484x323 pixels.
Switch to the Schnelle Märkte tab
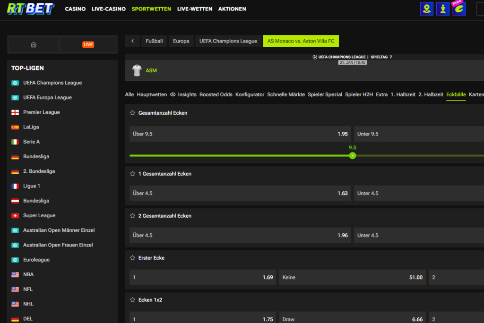pyautogui.click(x=286, y=94)
